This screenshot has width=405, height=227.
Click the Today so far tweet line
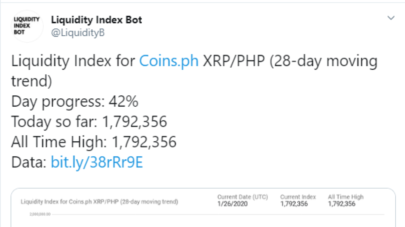[89, 122]
